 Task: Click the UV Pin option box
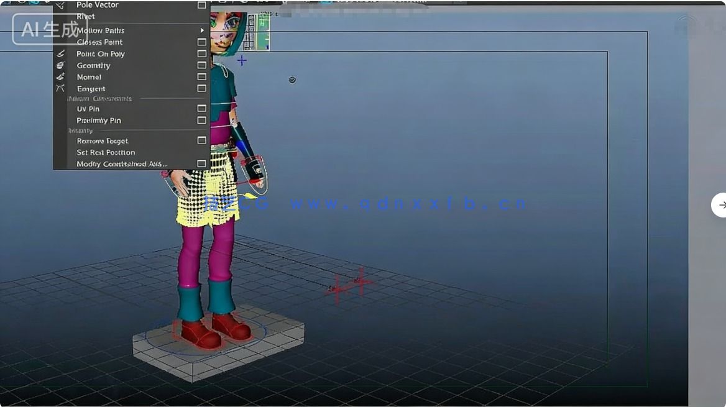(x=201, y=109)
